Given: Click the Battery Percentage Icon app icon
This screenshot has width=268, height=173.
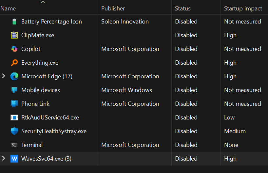Looking at the screenshot, I should point(14,22).
